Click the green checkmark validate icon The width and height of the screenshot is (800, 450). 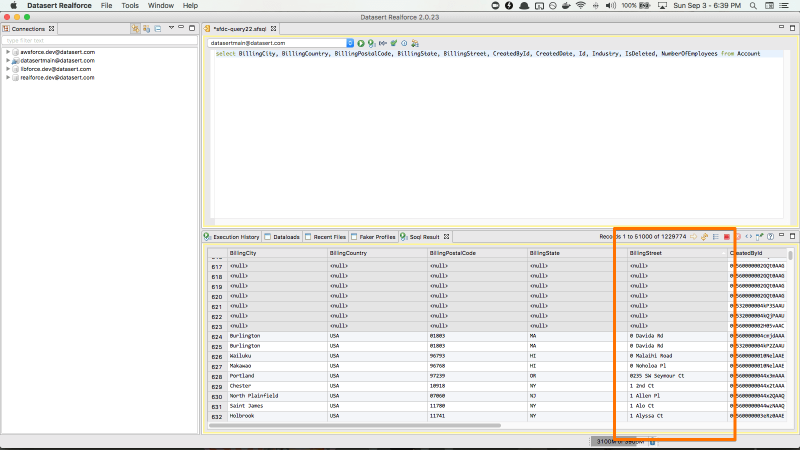pyautogui.click(x=394, y=43)
